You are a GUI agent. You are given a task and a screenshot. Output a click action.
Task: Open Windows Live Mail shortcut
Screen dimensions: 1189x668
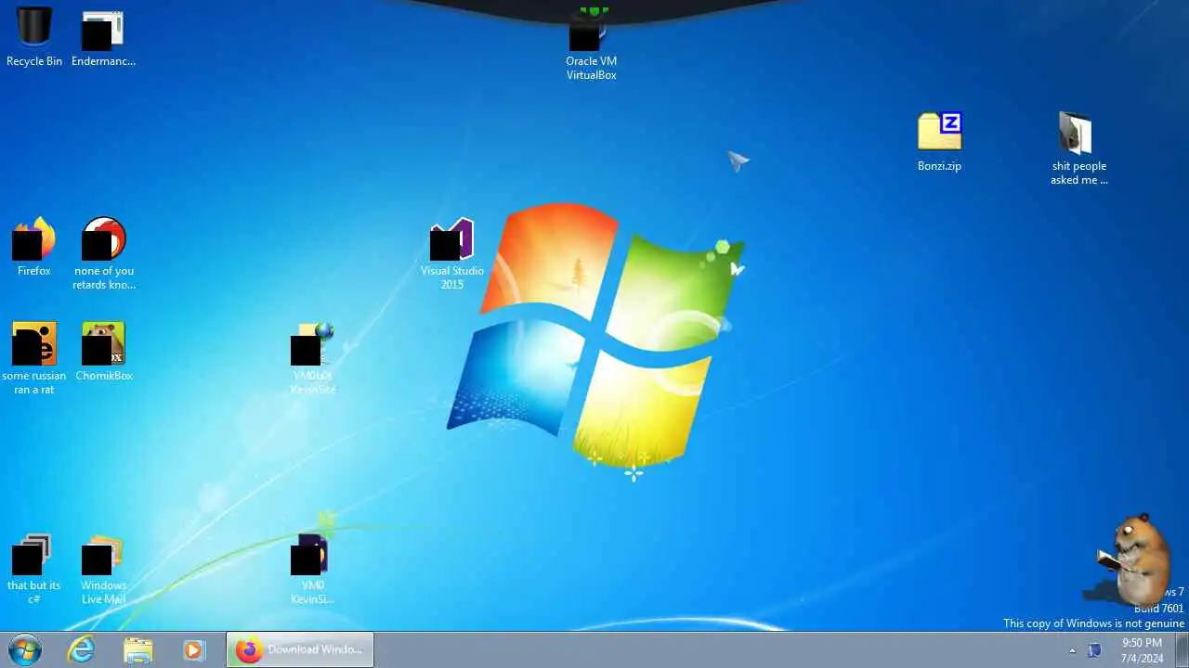[103, 569]
